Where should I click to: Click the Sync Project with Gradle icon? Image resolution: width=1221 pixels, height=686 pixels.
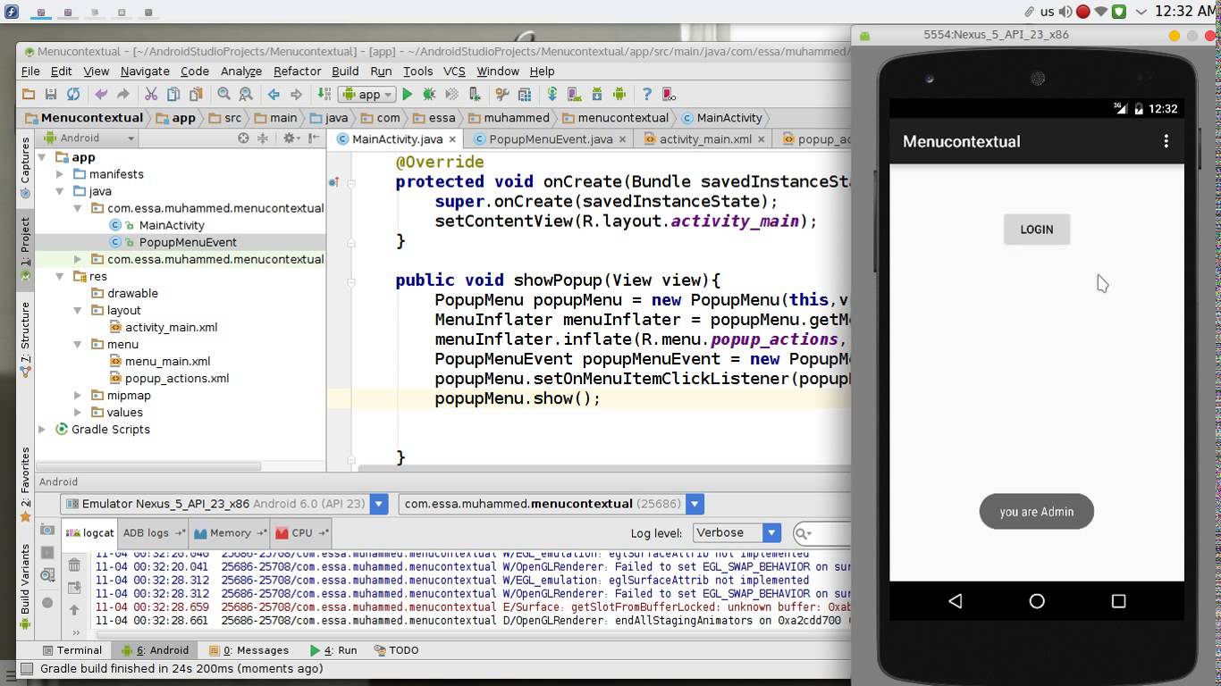click(x=552, y=94)
